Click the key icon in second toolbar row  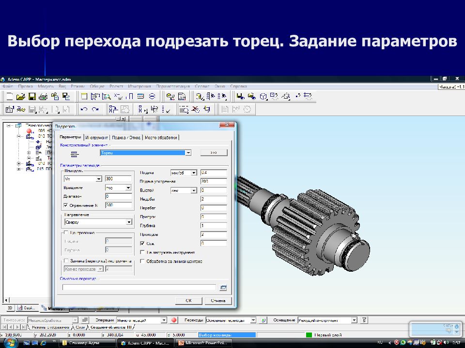[x=21, y=110]
